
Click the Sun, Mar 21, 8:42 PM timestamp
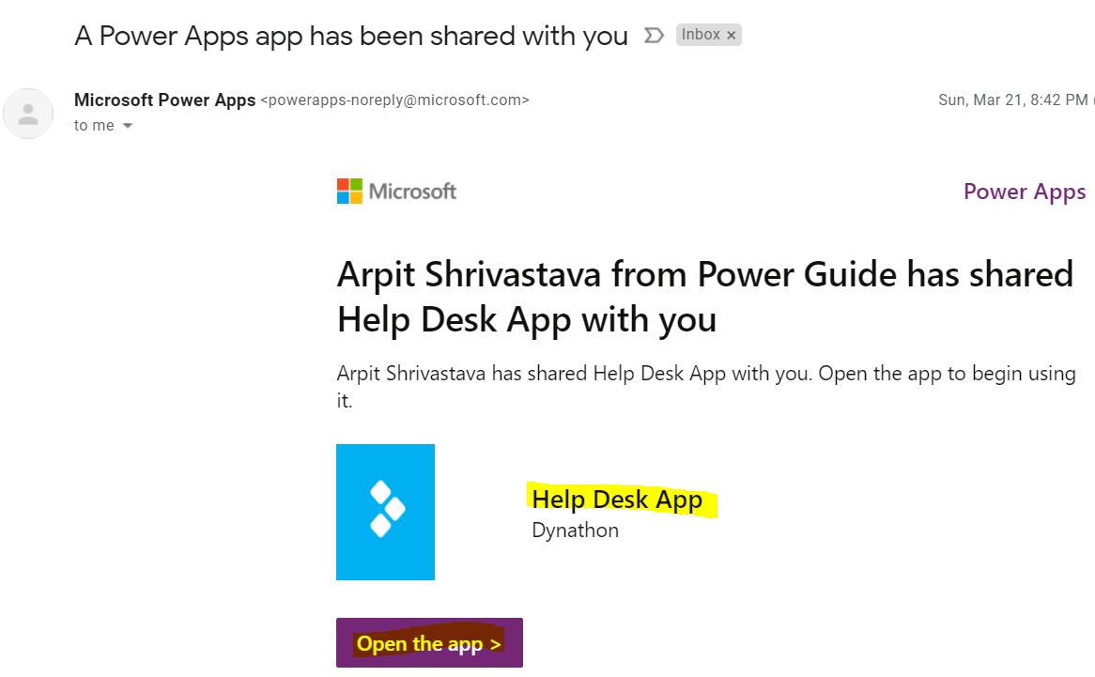click(x=1013, y=100)
